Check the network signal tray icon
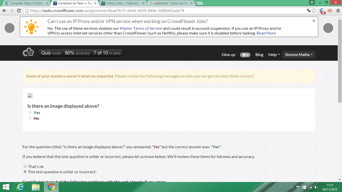The image size is (342, 192). [310, 187]
